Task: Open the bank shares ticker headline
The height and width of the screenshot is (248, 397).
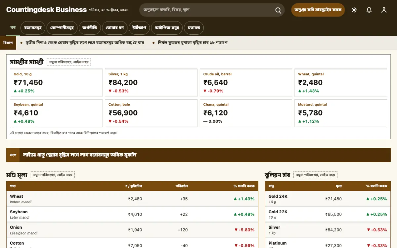Action: click(85, 43)
